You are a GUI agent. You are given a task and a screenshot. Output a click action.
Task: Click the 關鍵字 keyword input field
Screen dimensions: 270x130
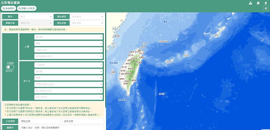[61, 128]
